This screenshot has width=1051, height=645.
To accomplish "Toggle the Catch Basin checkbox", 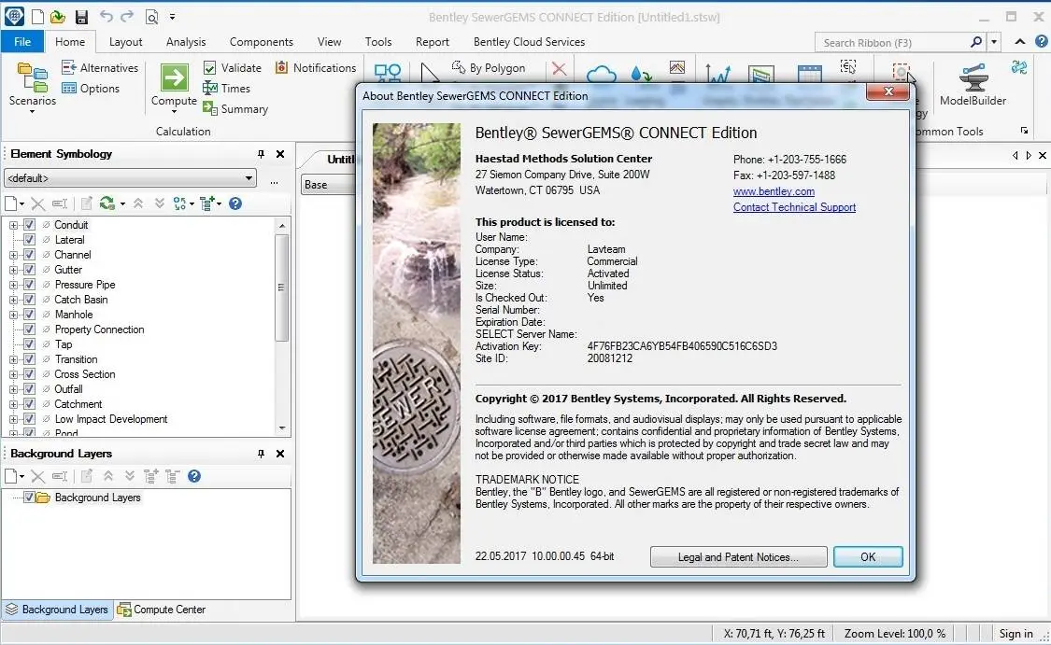I will coord(29,300).
